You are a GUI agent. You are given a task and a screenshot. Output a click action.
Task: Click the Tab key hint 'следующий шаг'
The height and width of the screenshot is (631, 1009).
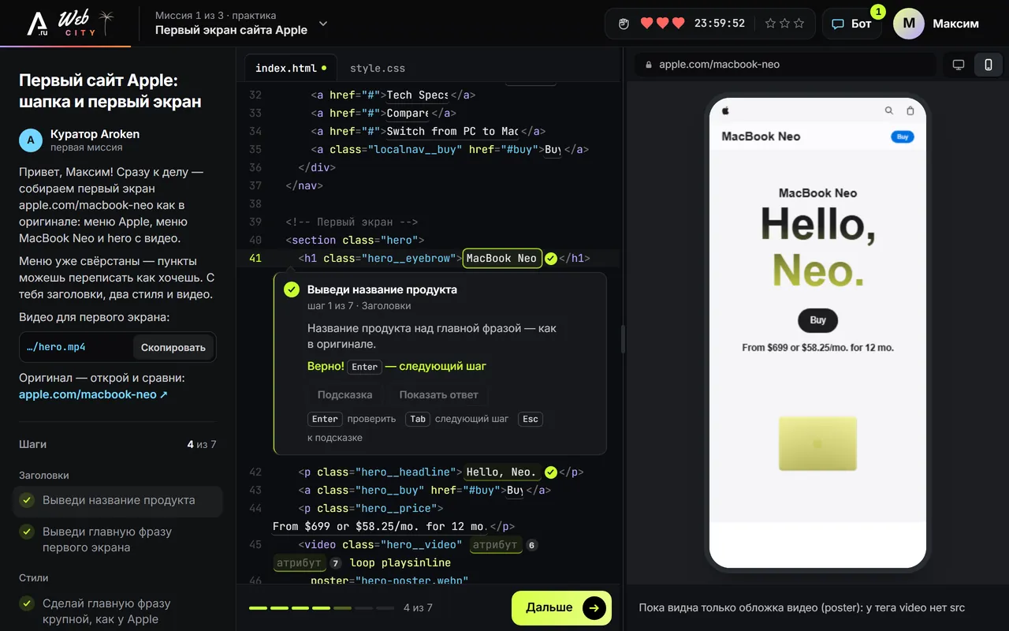(418, 419)
